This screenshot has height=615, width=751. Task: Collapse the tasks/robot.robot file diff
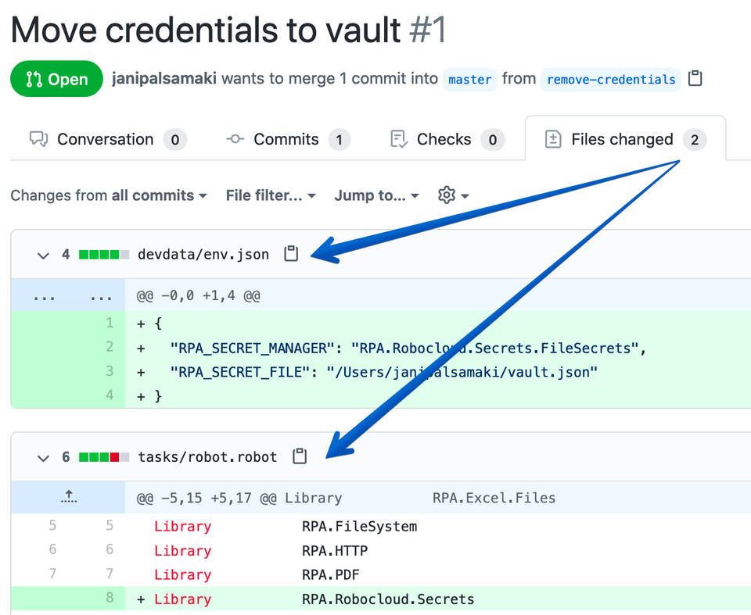point(43,457)
